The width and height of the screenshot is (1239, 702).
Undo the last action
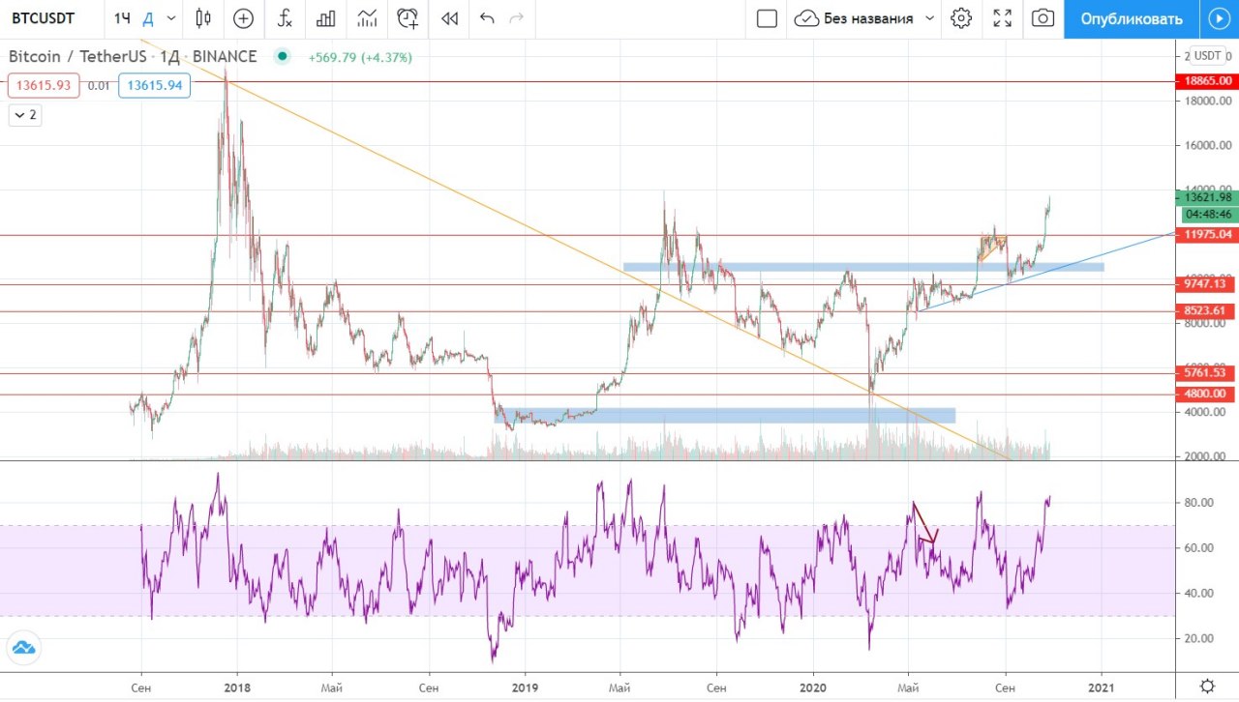pyautogui.click(x=487, y=18)
